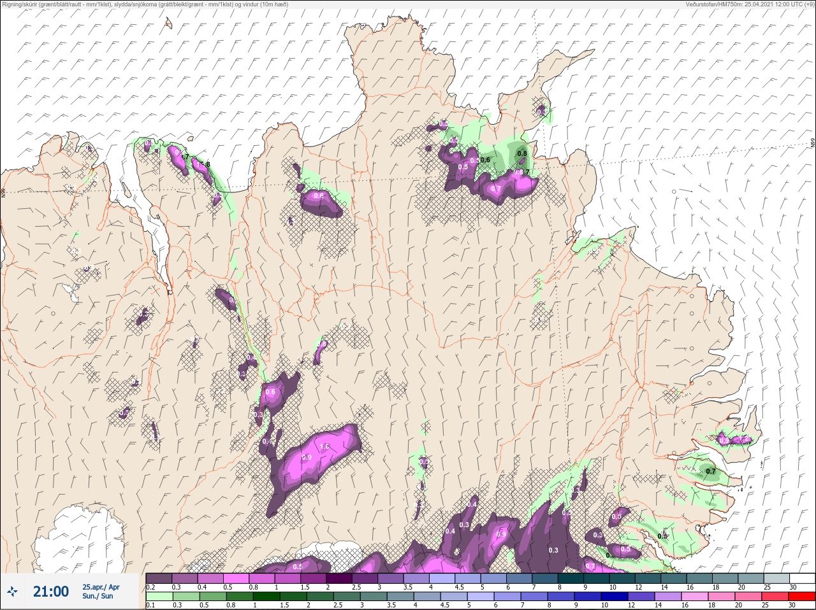This screenshot has height=610, width=816.
Task: Pick the 20 swatch in the upper legend row
Action: 751,578
